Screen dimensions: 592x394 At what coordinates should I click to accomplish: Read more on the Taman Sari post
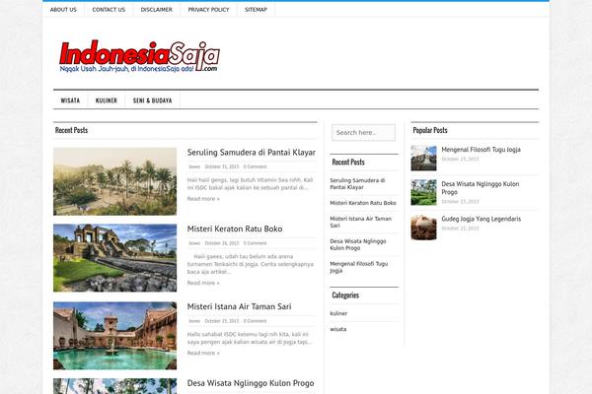pyautogui.click(x=203, y=353)
